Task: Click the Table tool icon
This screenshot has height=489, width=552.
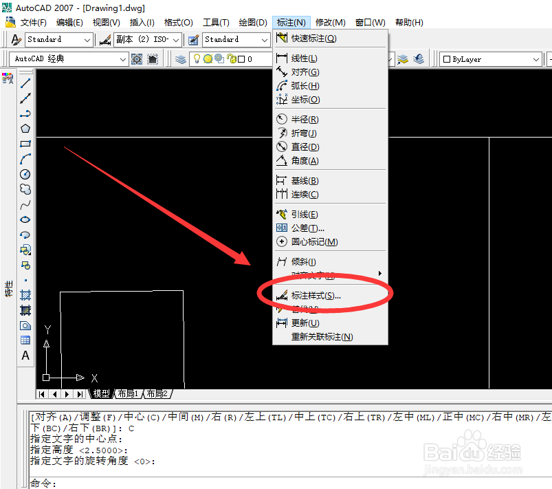Action: coord(25,340)
